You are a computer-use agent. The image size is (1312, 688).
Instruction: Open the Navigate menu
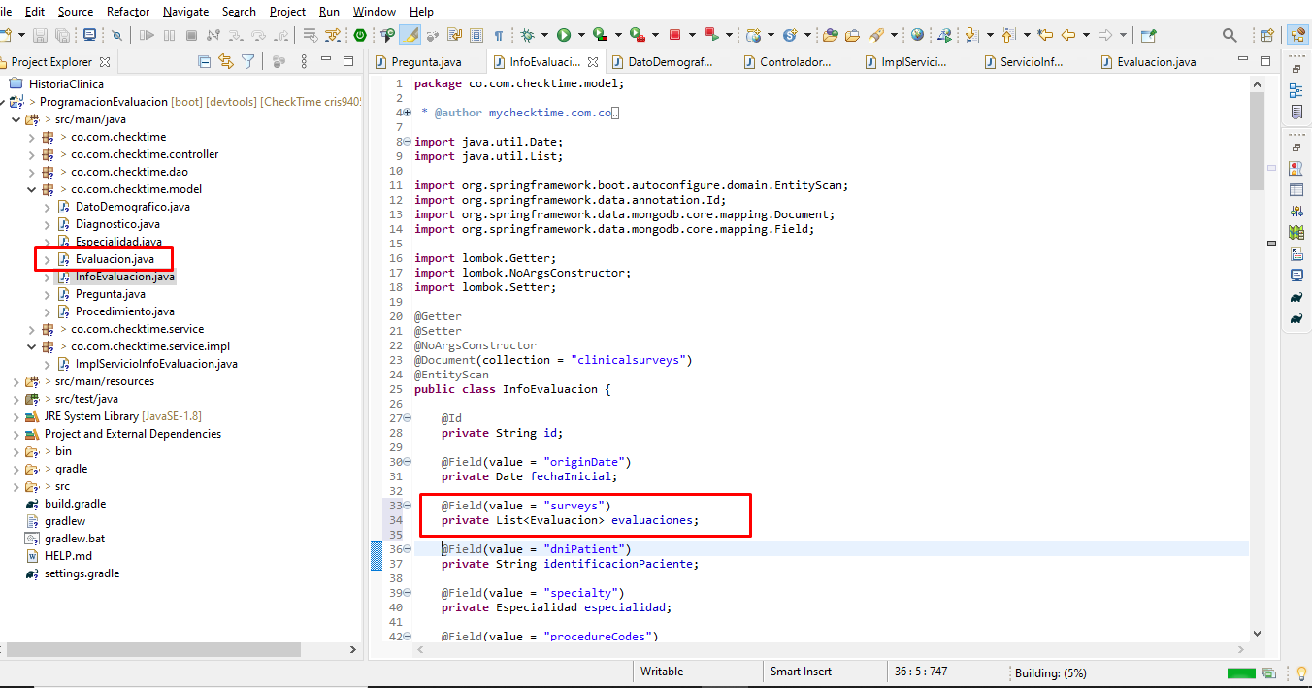pyautogui.click(x=185, y=12)
